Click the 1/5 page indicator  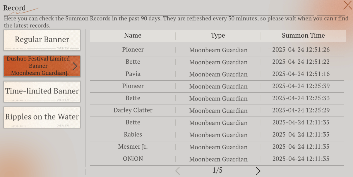click(217, 170)
